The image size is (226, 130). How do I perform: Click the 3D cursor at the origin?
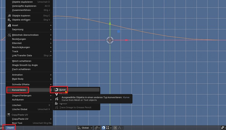point(110,40)
